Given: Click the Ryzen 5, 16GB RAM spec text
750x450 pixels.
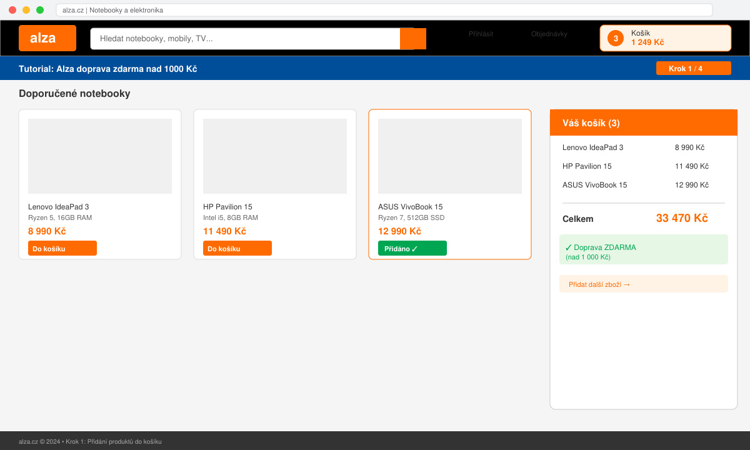Looking at the screenshot, I should point(60,217).
